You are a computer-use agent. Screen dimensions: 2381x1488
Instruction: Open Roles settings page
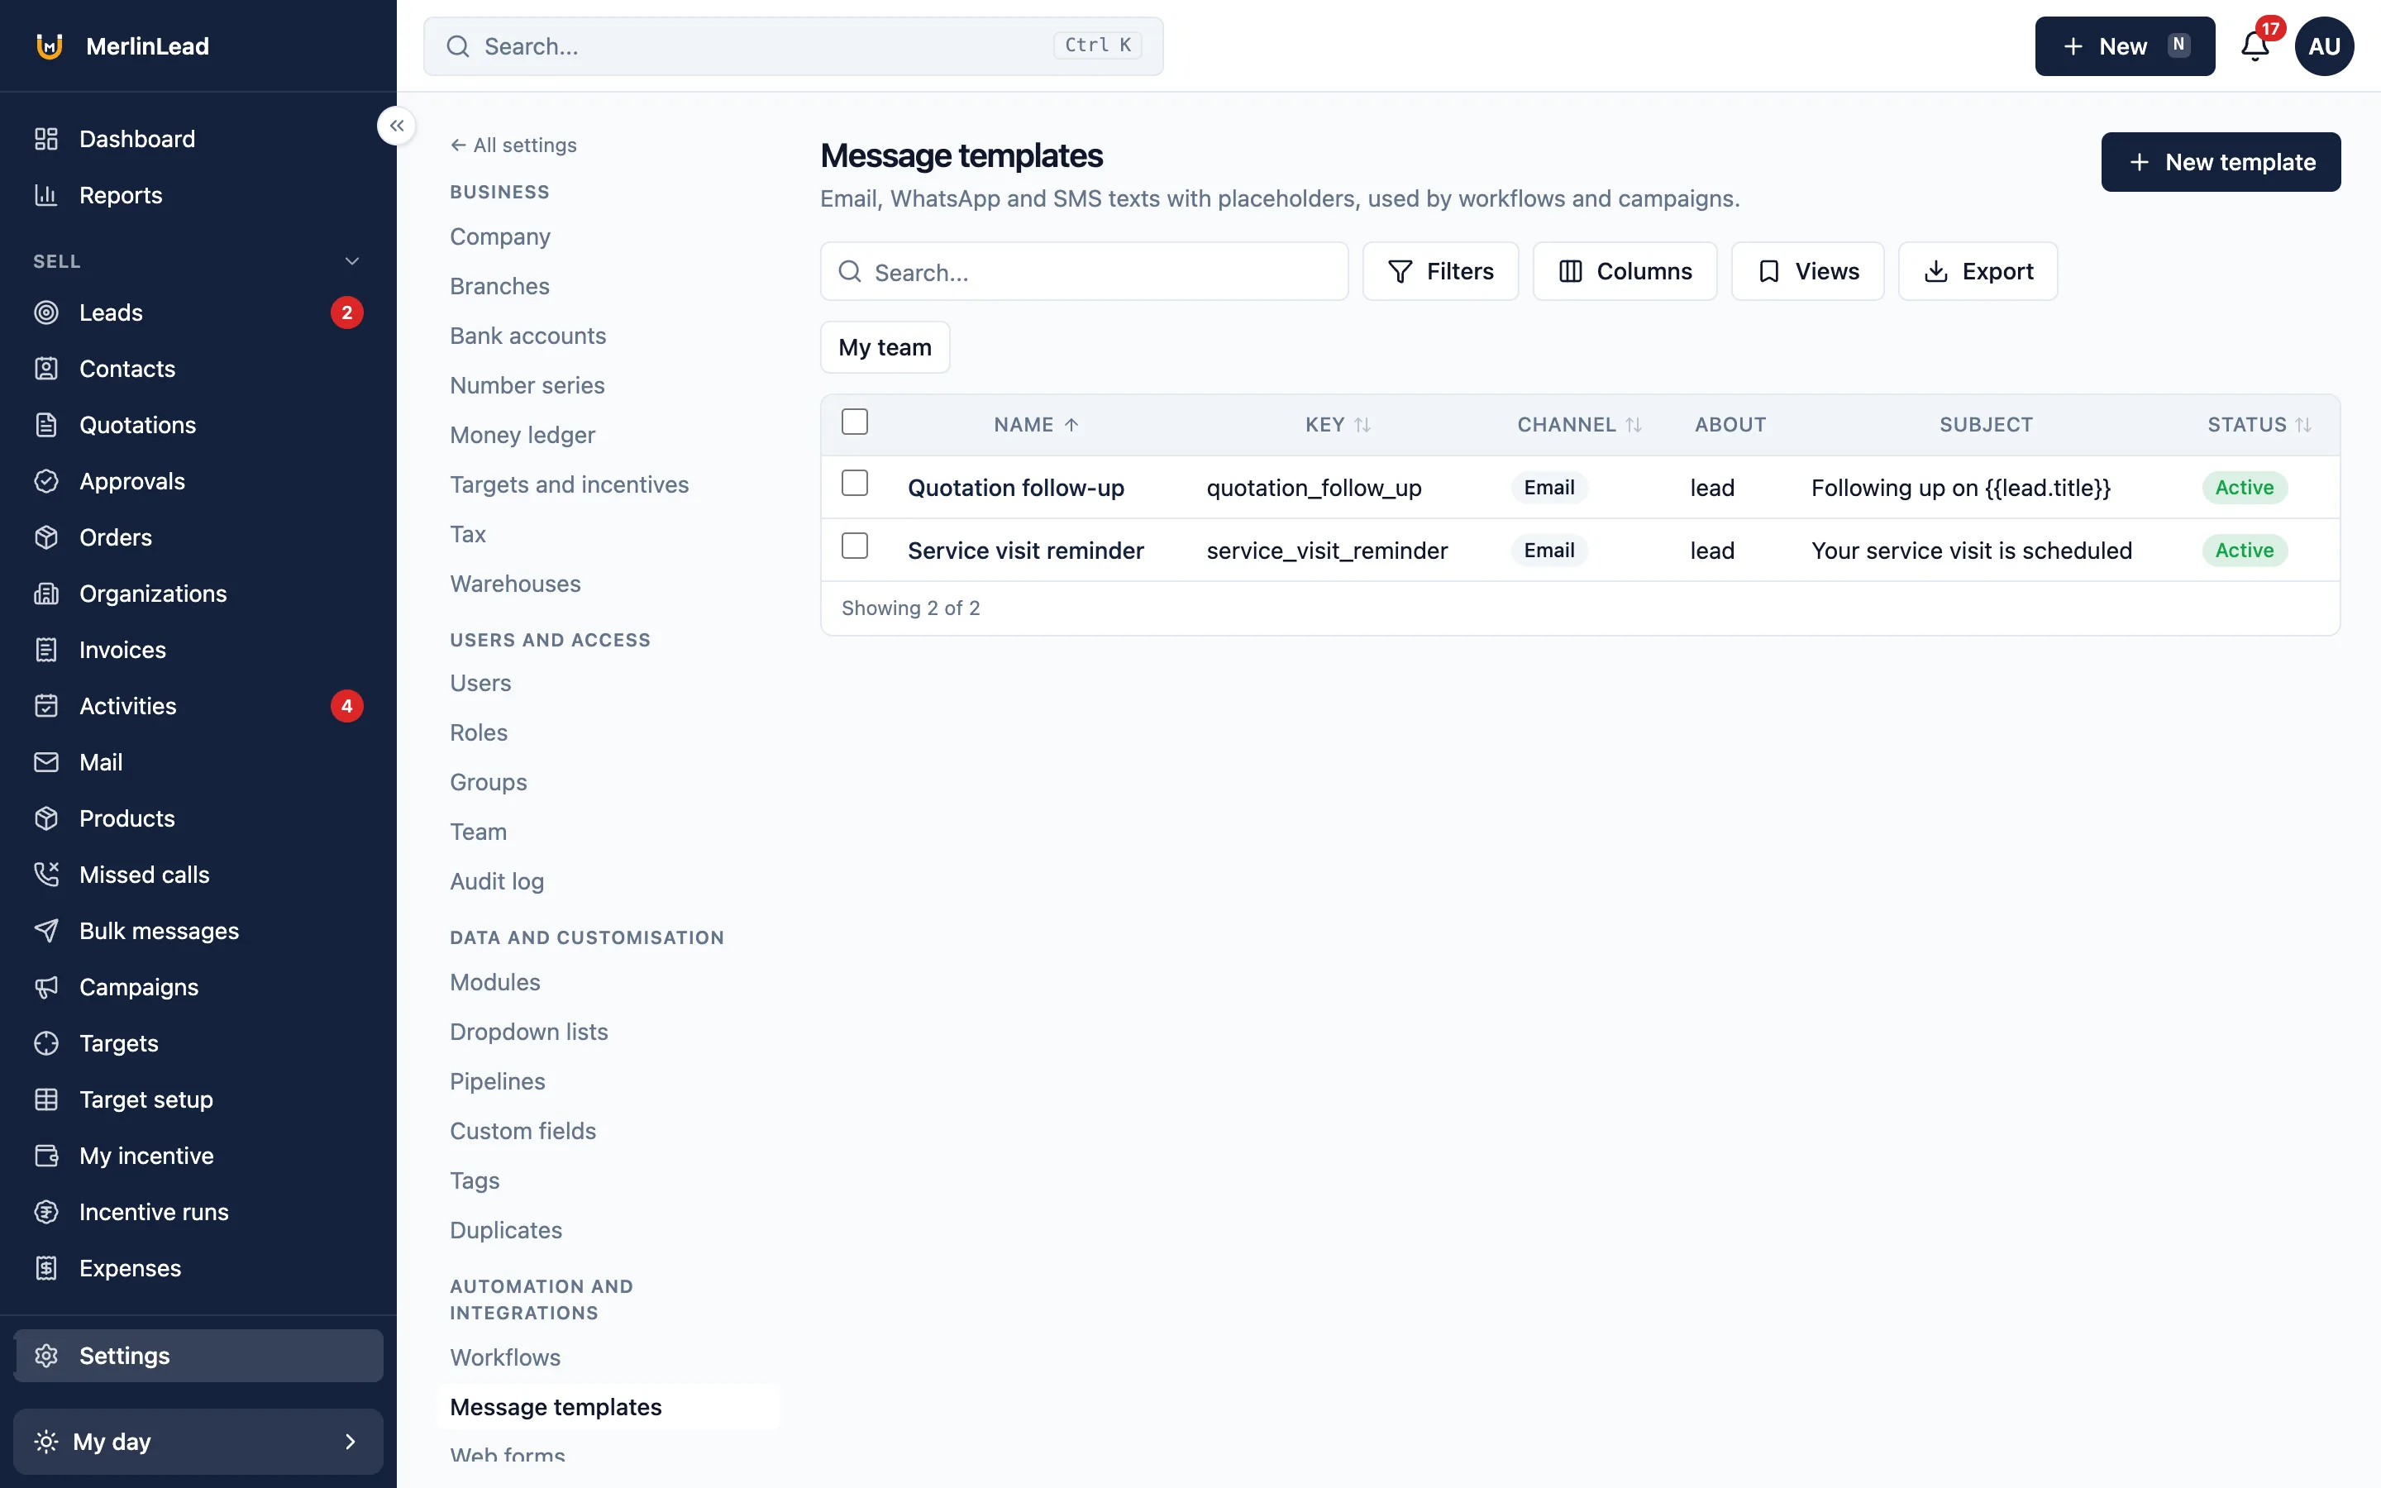coord(478,732)
